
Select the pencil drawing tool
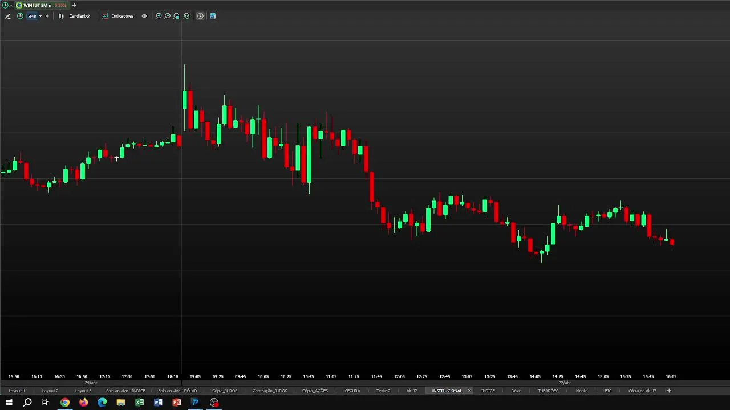tap(7, 16)
